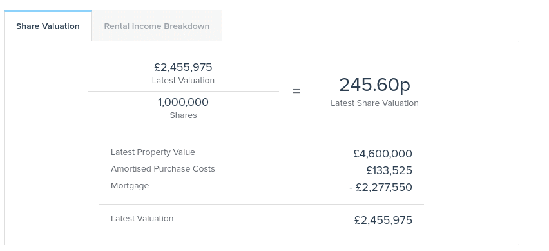Viewport: 549px width, 251px height.
Task: Click the 245.60p share valuation figure
Action: tap(374, 85)
